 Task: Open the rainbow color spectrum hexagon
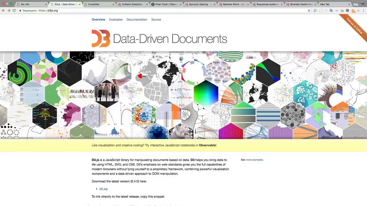point(206,93)
